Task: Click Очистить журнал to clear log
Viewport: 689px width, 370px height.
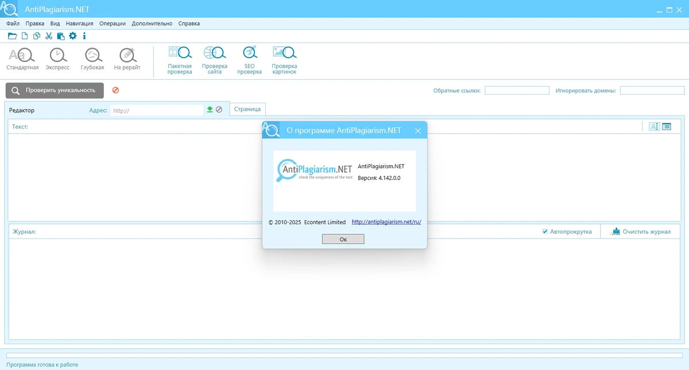Action: click(x=642, y=232)
